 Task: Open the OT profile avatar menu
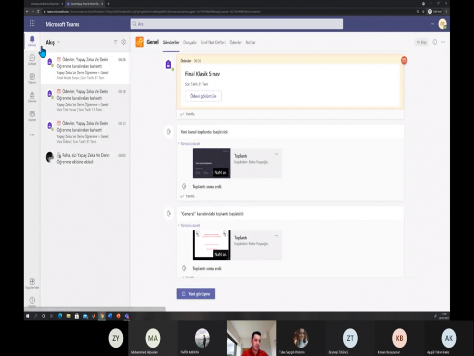pyautogui.click(x=442, y=24)
